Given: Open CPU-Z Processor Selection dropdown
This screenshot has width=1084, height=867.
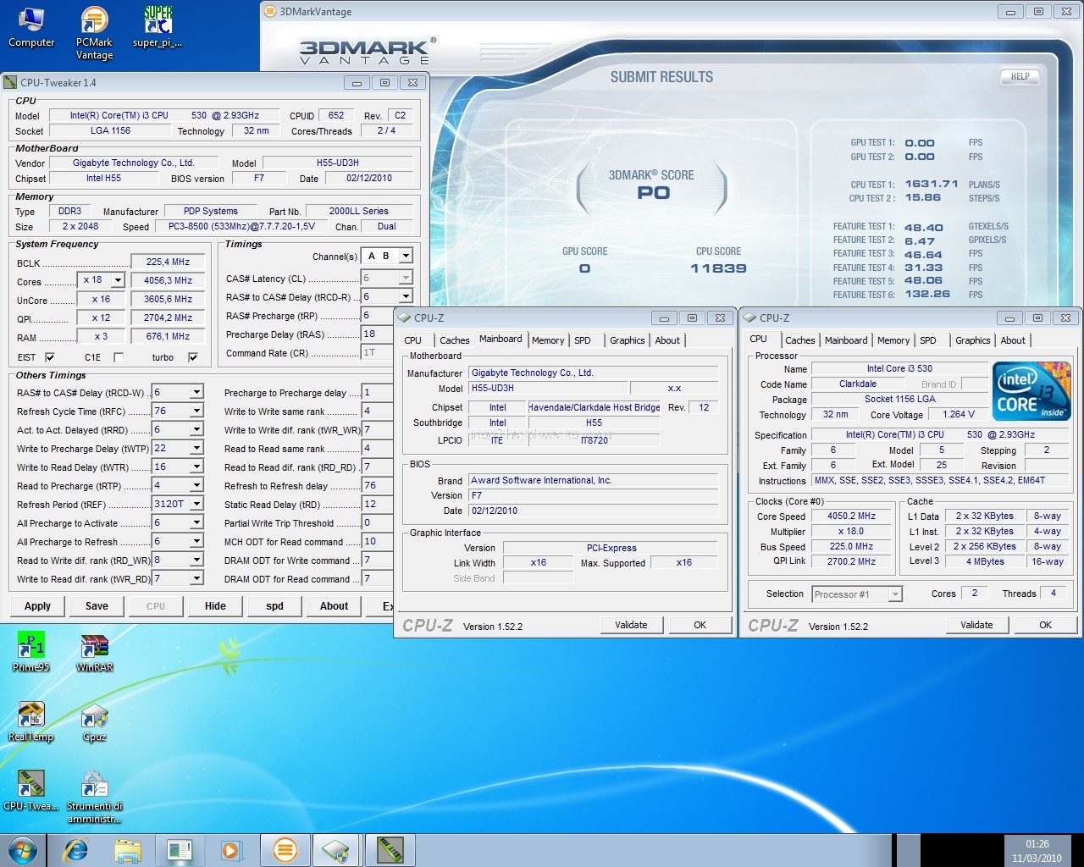Looking at the screenshot, I should [895, 594].
